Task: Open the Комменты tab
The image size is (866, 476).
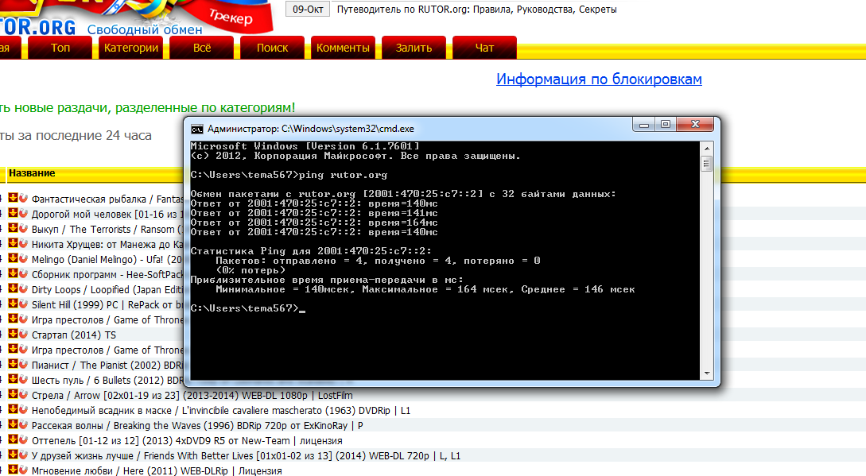Action: click(343, 48)
